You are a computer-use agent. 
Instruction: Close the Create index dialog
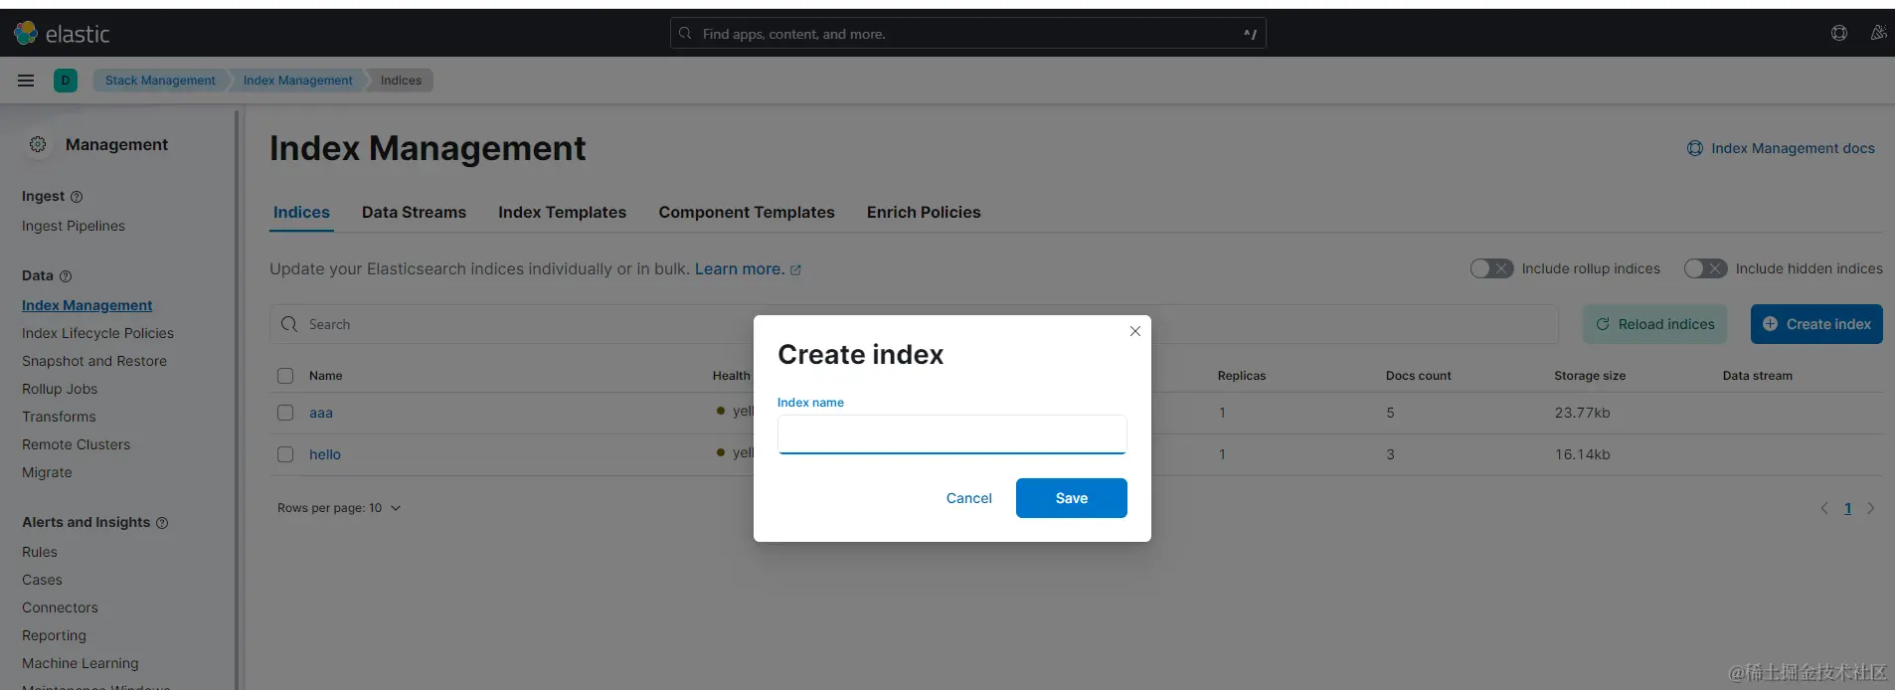pyautogui.click(x=1134, y=331)
